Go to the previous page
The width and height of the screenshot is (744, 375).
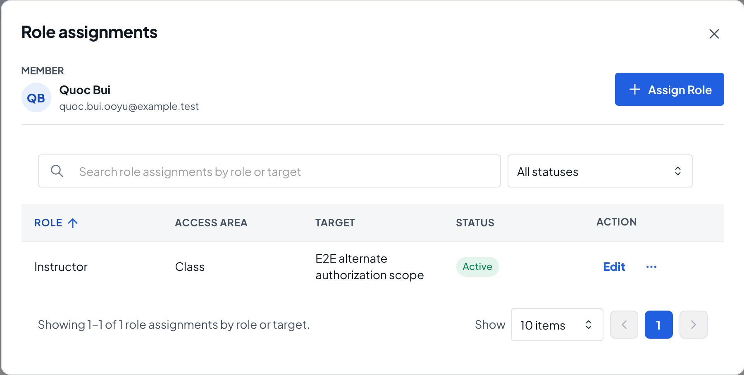click(624, 325)
